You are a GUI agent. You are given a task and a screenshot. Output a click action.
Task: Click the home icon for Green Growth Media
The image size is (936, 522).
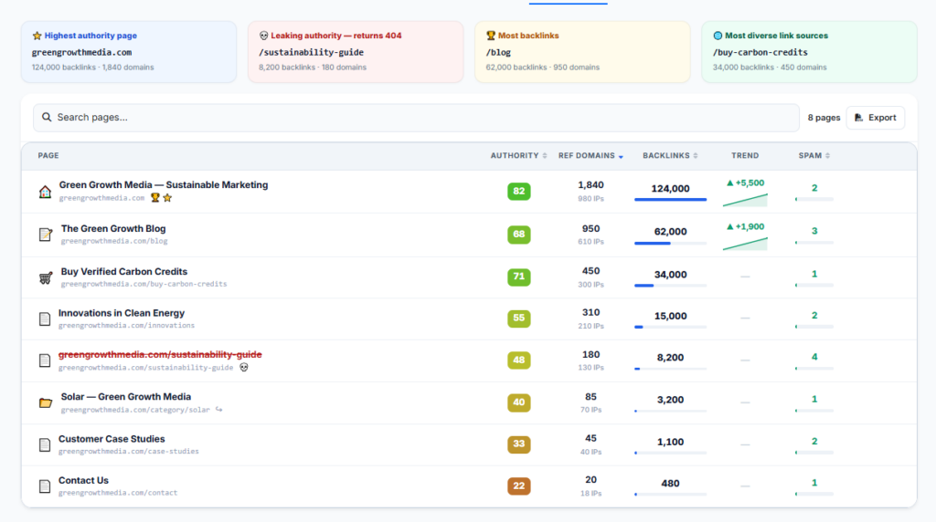(x=45, y=192)
